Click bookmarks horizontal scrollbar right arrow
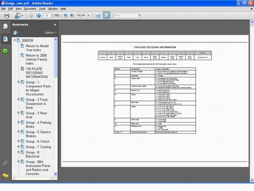 tap(51, 178)
